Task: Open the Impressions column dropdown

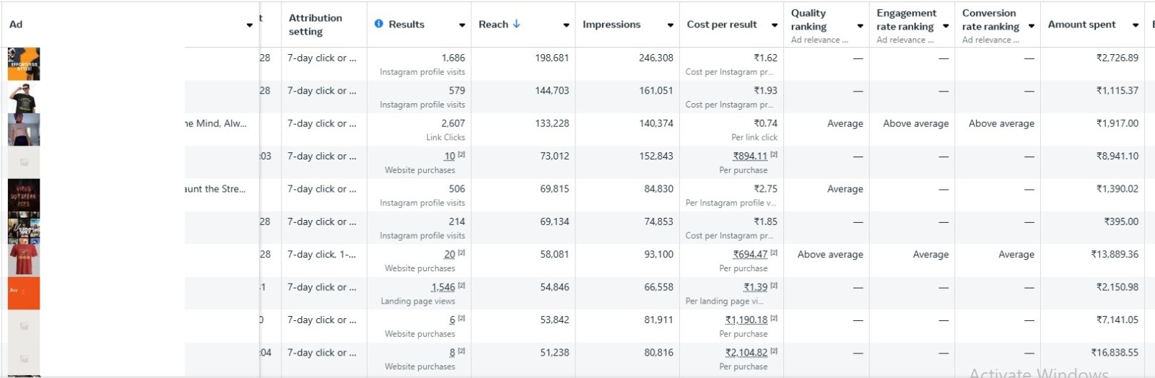Action: [x=670, y=25]
